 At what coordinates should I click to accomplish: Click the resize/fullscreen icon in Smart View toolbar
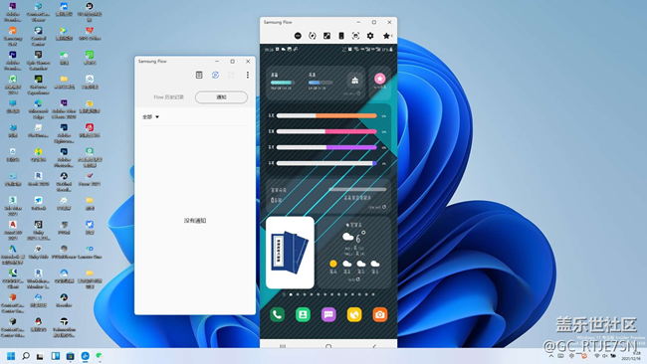326,36
